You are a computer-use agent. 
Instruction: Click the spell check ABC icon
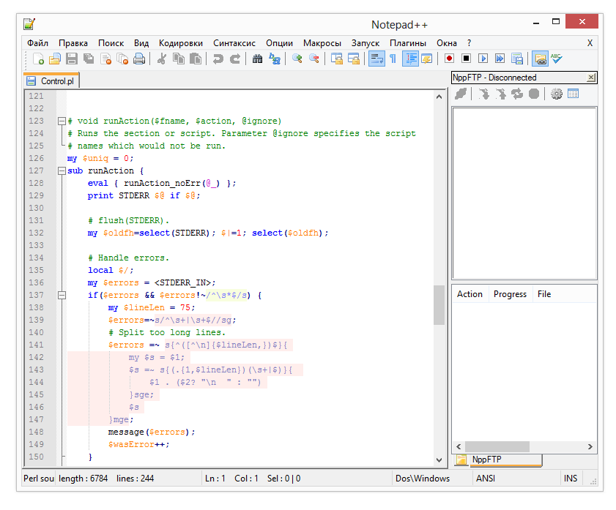pyautogui.click(x=557, y=59)
